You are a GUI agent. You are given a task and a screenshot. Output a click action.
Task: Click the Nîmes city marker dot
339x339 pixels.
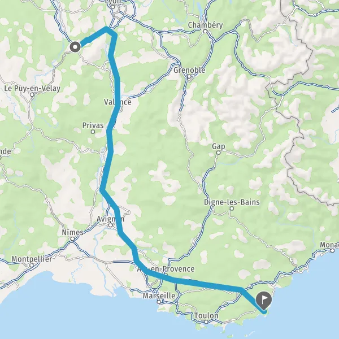coord(73,238)
